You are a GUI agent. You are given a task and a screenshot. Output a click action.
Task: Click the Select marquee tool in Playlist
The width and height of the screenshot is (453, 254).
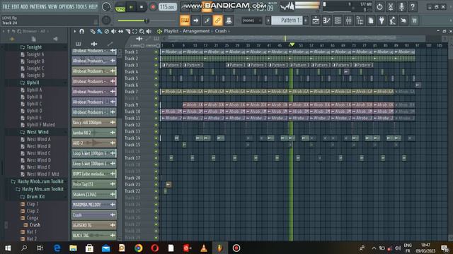pos(134,31)
